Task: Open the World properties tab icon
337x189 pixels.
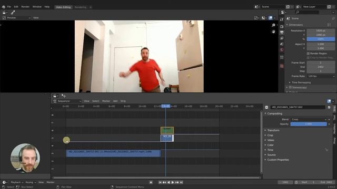Action: (282, 50)
